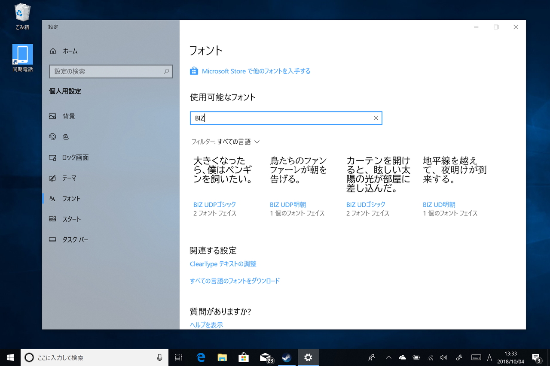View BIZ UDPゴシック font details

pyautogui.click(x=214, y=205)
